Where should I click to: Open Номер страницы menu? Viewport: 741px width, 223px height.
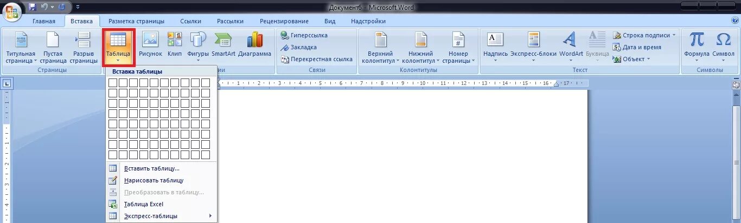tap(458, 48)
